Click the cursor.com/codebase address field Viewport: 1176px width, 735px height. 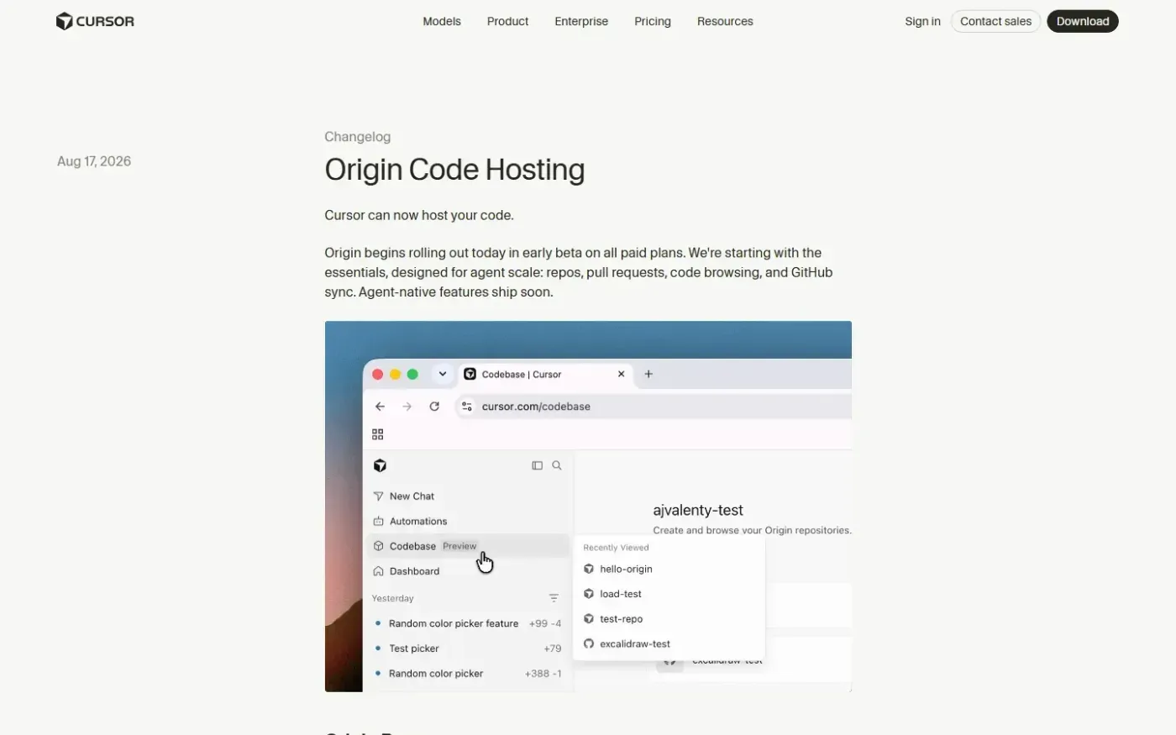point(654,407)
